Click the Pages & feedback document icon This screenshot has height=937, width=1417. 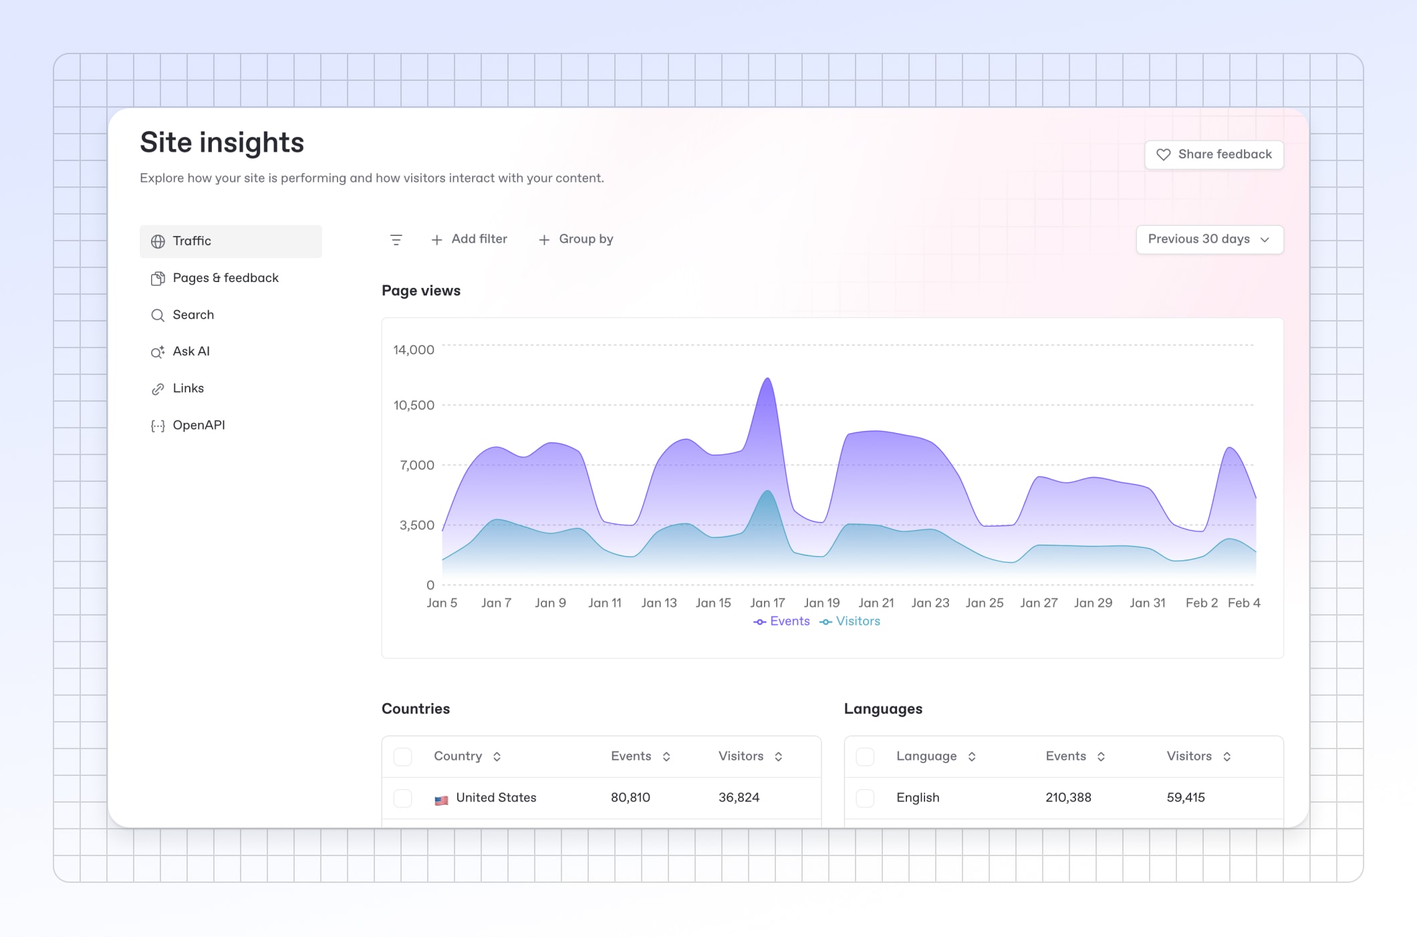coord(158,278)
